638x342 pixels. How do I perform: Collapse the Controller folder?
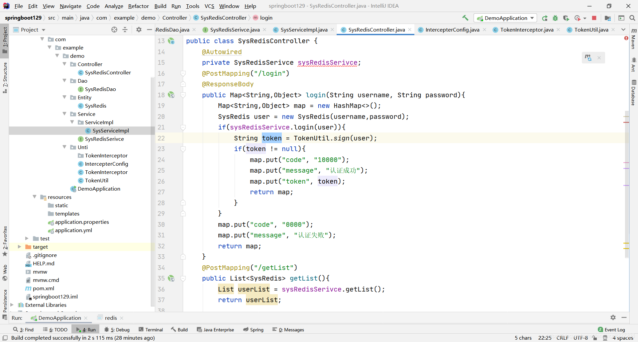(x=64, y=64)
